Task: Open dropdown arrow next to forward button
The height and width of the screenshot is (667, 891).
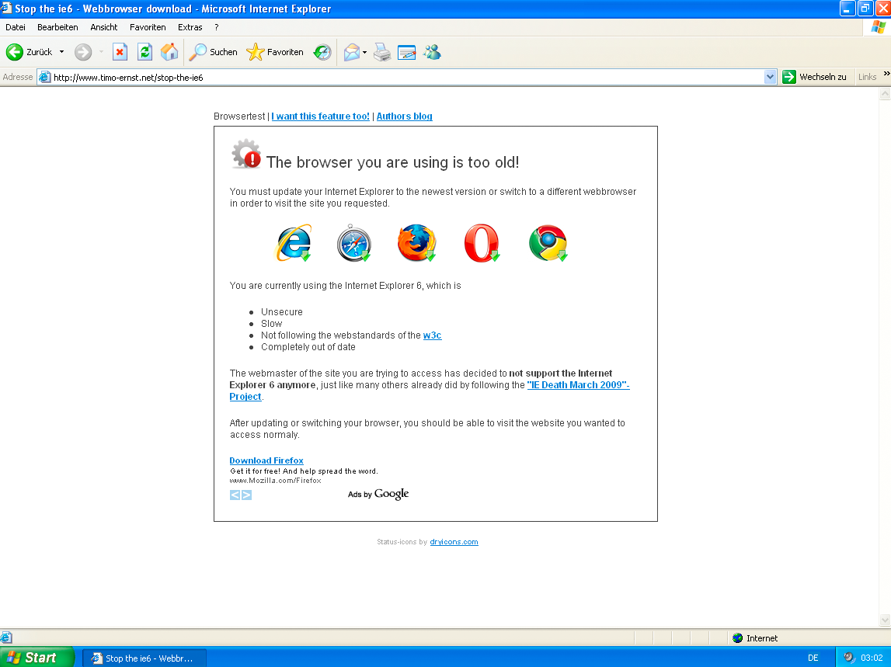Action: click(x=101, y=52)
